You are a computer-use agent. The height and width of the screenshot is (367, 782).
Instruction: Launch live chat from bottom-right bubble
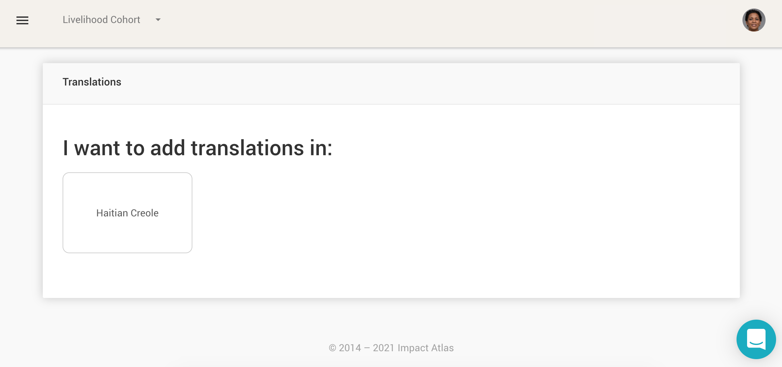tap(756, 339)
